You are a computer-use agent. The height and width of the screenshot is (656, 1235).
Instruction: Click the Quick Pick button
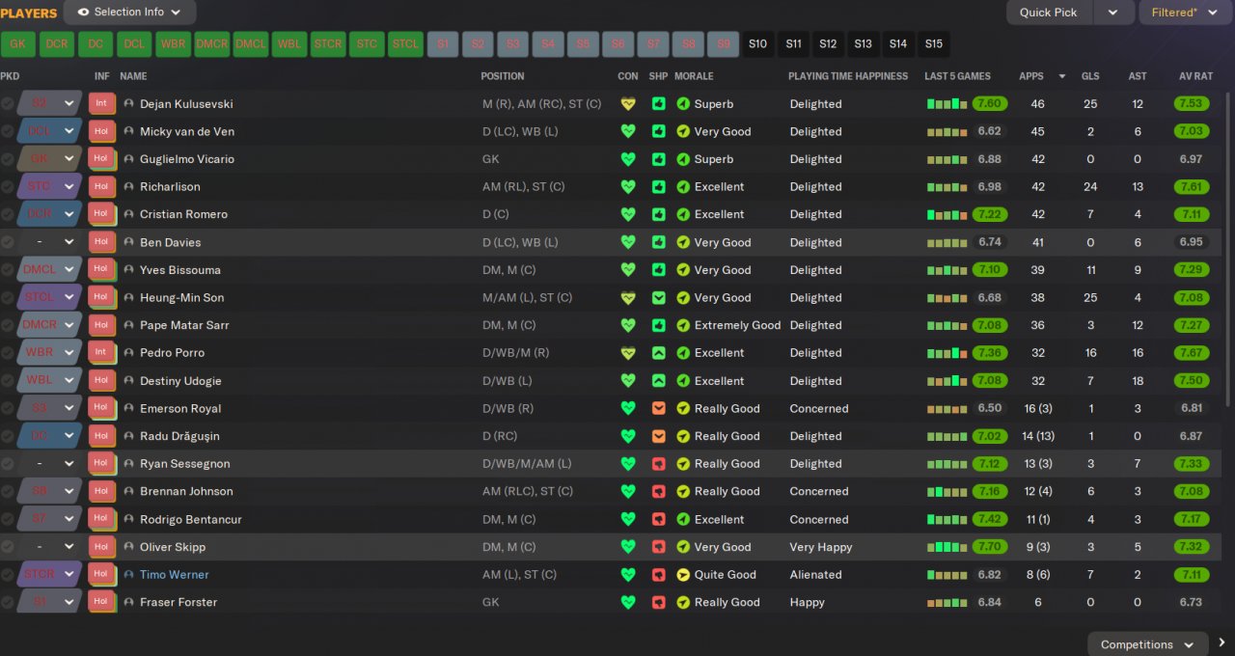click(x=1049, y=13)
